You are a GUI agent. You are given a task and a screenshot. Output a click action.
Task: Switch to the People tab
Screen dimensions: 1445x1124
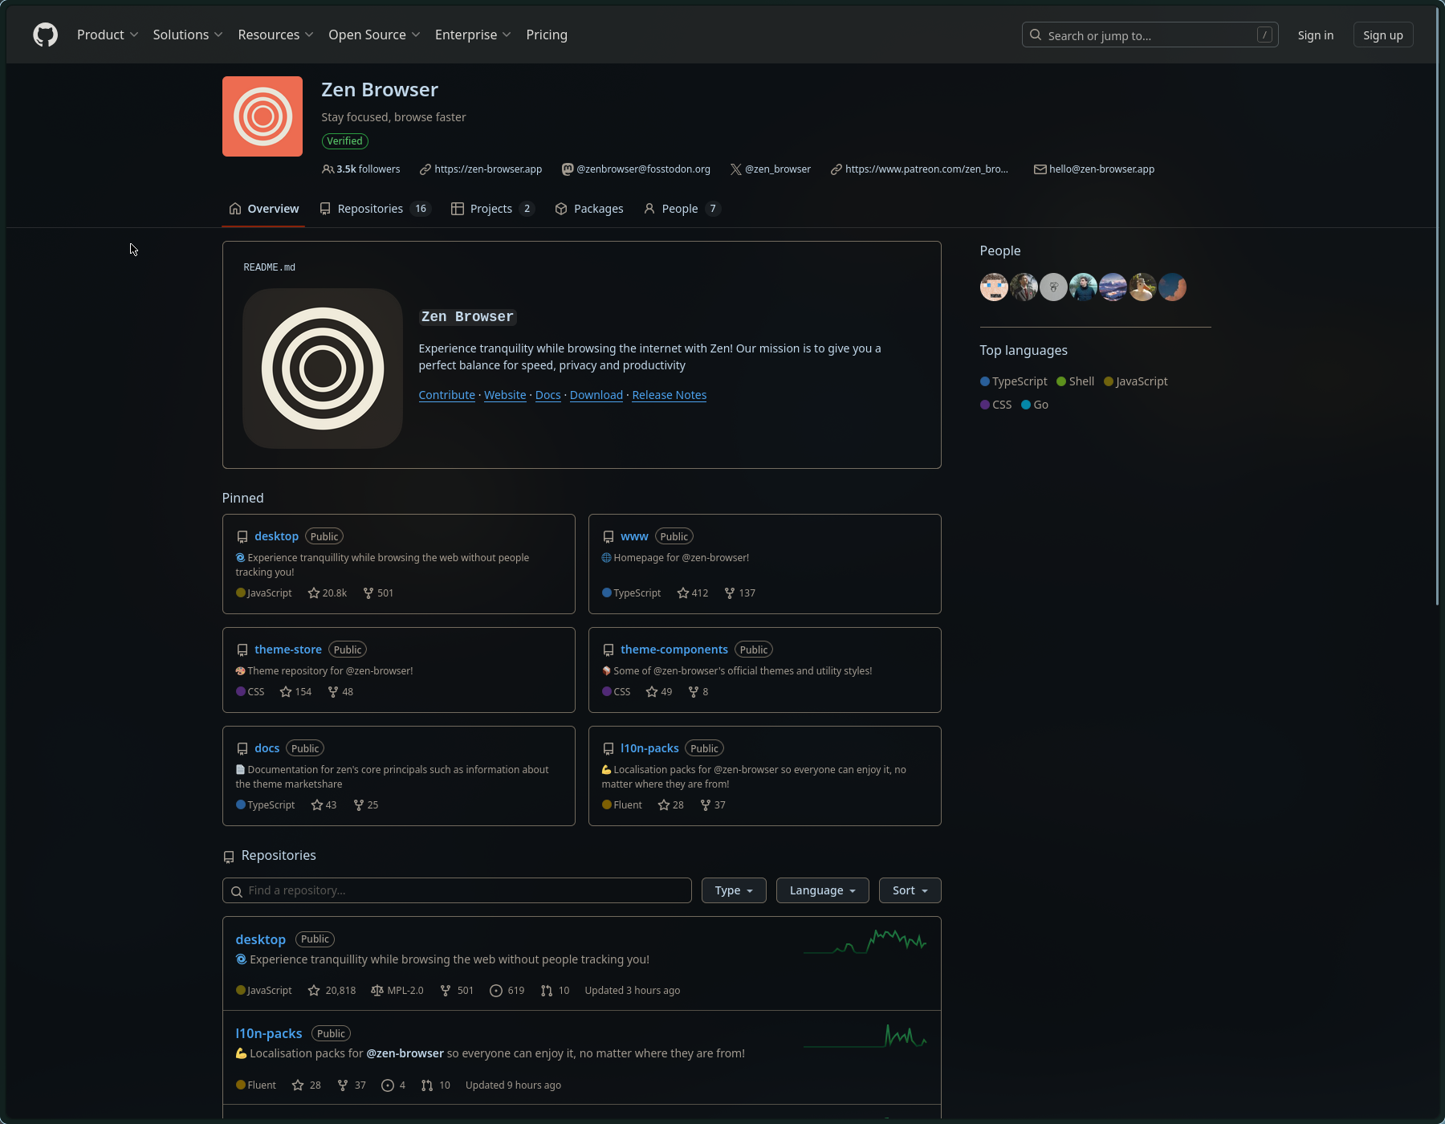[x=682, y=209]
